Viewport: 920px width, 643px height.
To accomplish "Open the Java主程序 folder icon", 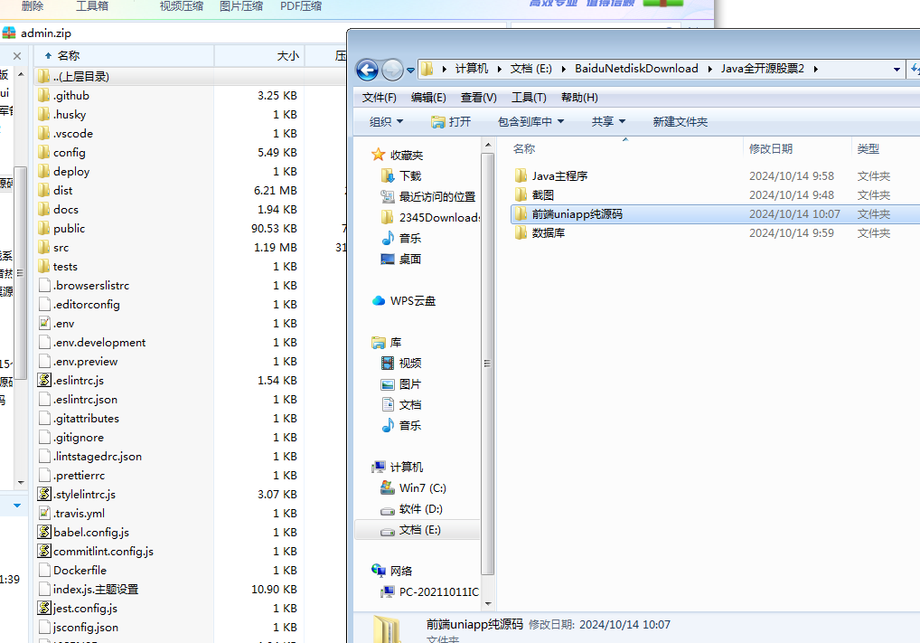I will 521,175.
